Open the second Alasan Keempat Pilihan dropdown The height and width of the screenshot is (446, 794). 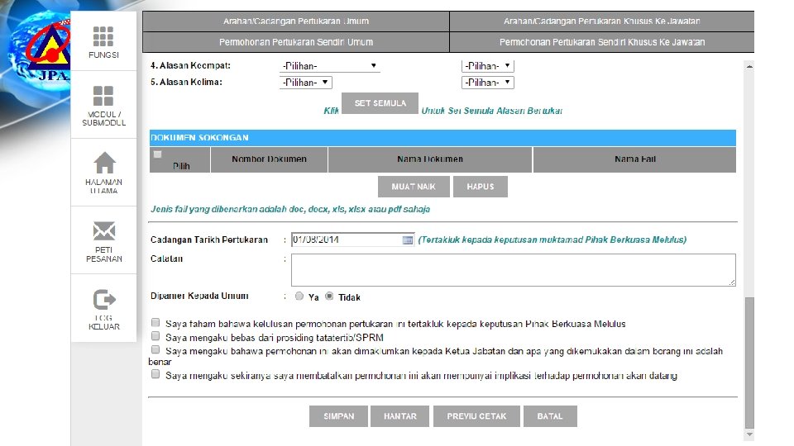(x=488, y=66)
